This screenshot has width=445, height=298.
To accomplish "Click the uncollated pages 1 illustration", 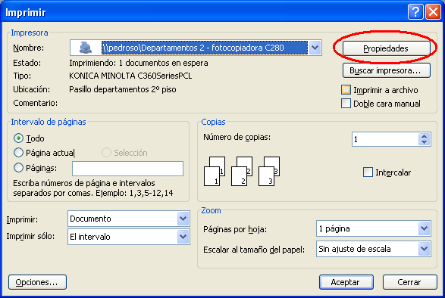I will (x=215, y=172).
